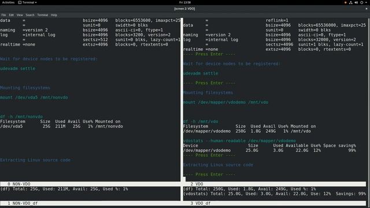This screenshot has width=370, height=208.
Task: Open the clock showing Fri 13:58
Action: coord(185,2)
